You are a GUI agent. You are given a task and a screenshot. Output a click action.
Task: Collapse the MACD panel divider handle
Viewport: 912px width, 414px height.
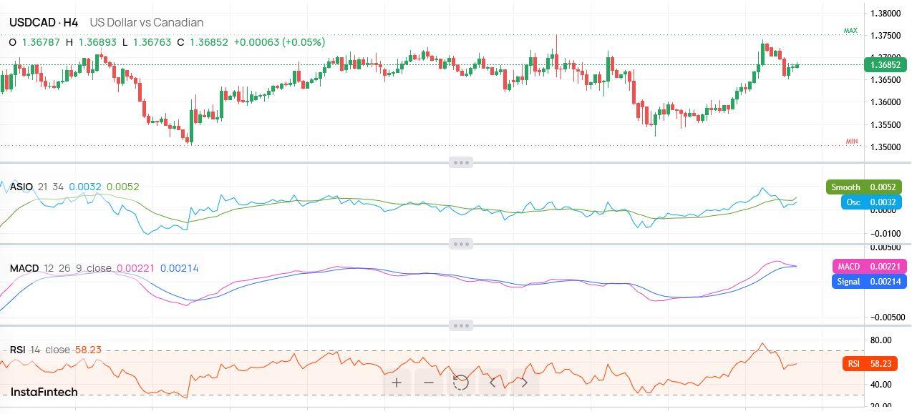coord(462,244)
